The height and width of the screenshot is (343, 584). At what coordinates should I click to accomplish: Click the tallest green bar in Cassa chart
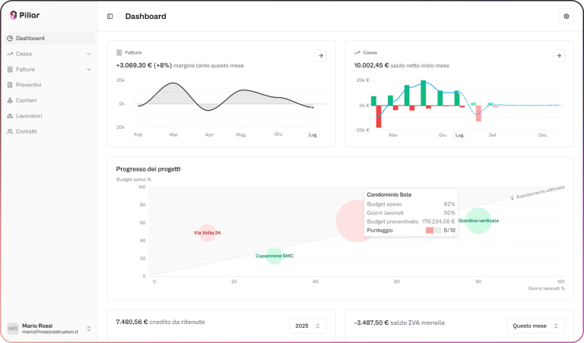coord(423,93)
